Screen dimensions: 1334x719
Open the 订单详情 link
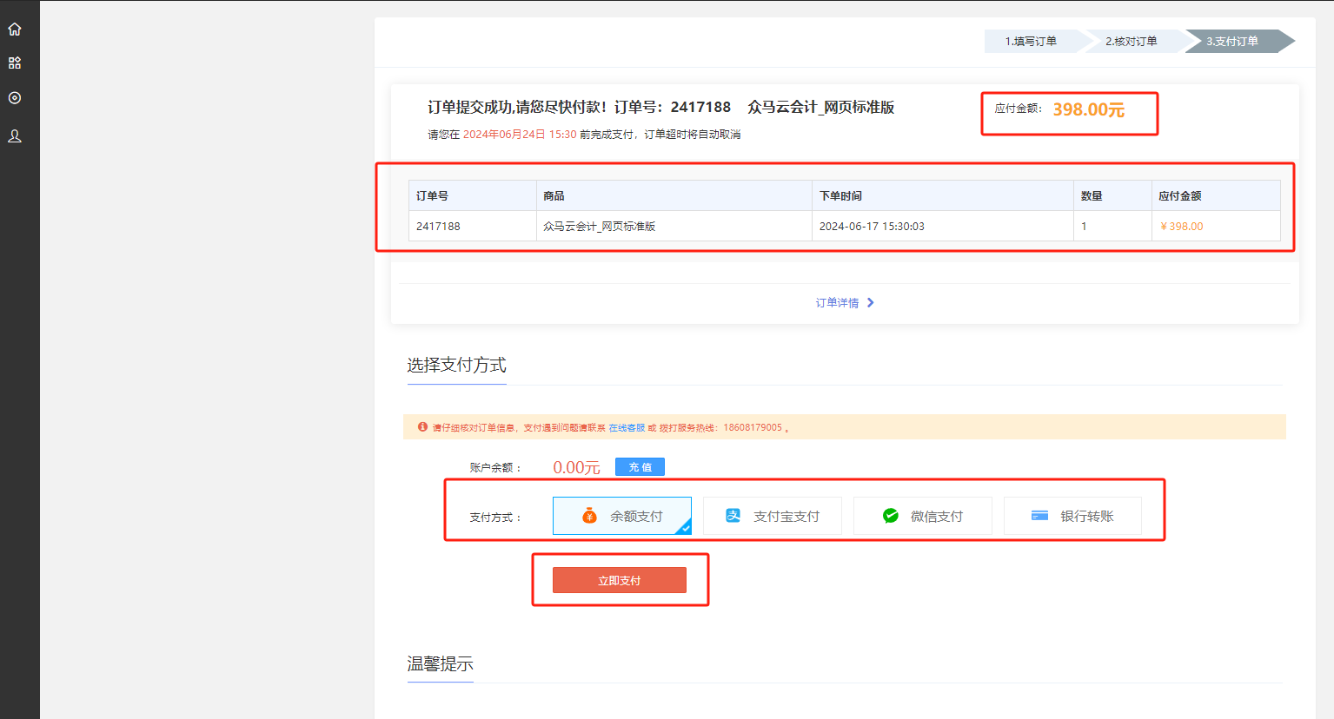[x=837, y=303]
